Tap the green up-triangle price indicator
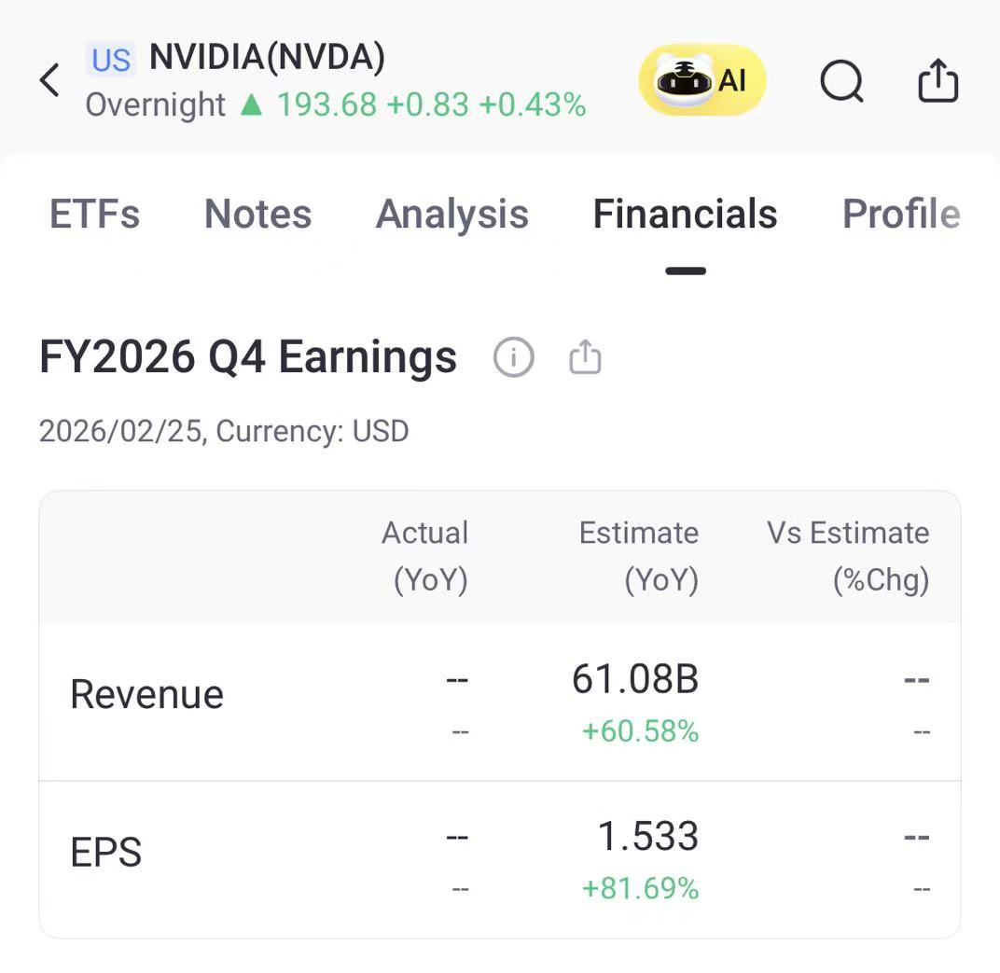The height and width of the screenshot is (973, 1000). tap(251, 104)
